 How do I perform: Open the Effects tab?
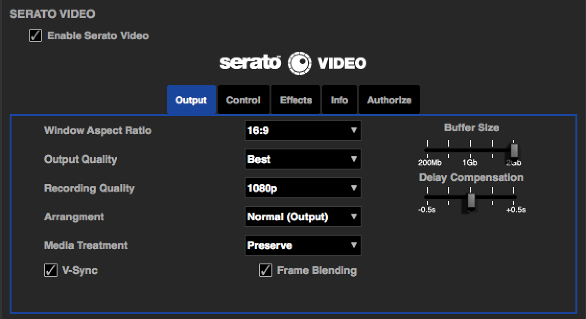296,100
